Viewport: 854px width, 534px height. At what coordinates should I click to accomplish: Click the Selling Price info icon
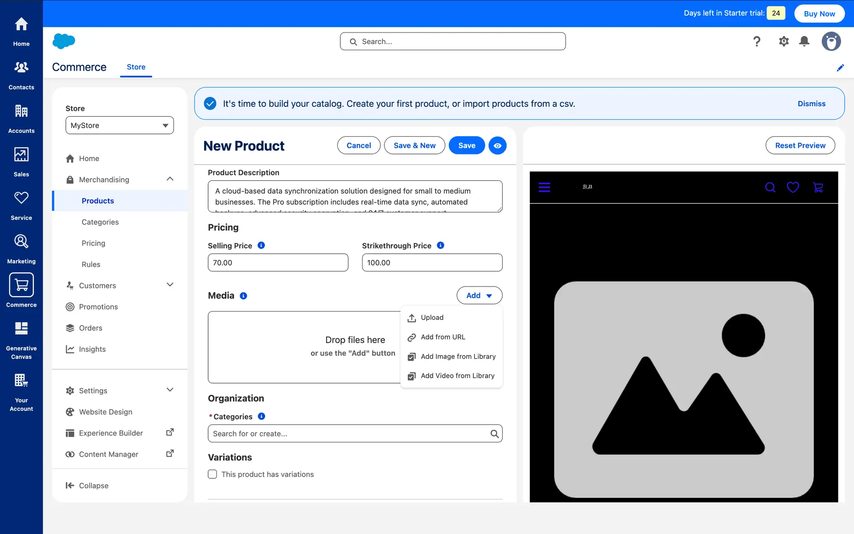click(262, 246)
